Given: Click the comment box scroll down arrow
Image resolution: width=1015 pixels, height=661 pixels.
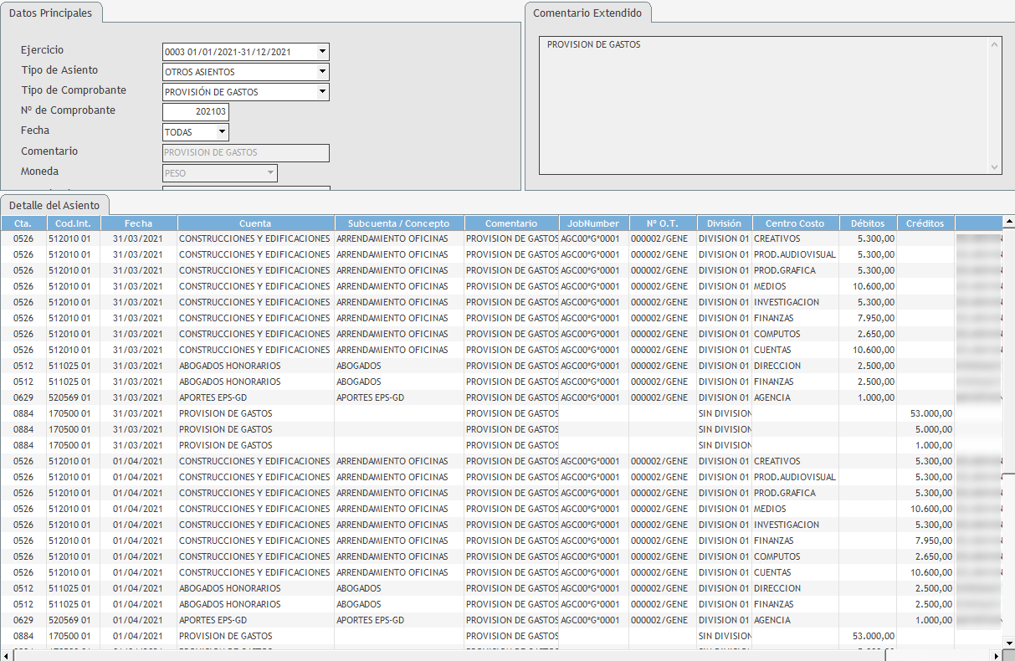Looking at the screenshot, I should (x=995, y=167).
